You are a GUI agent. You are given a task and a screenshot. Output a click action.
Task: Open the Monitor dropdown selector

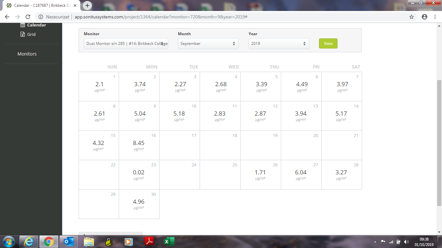(126, 44)
